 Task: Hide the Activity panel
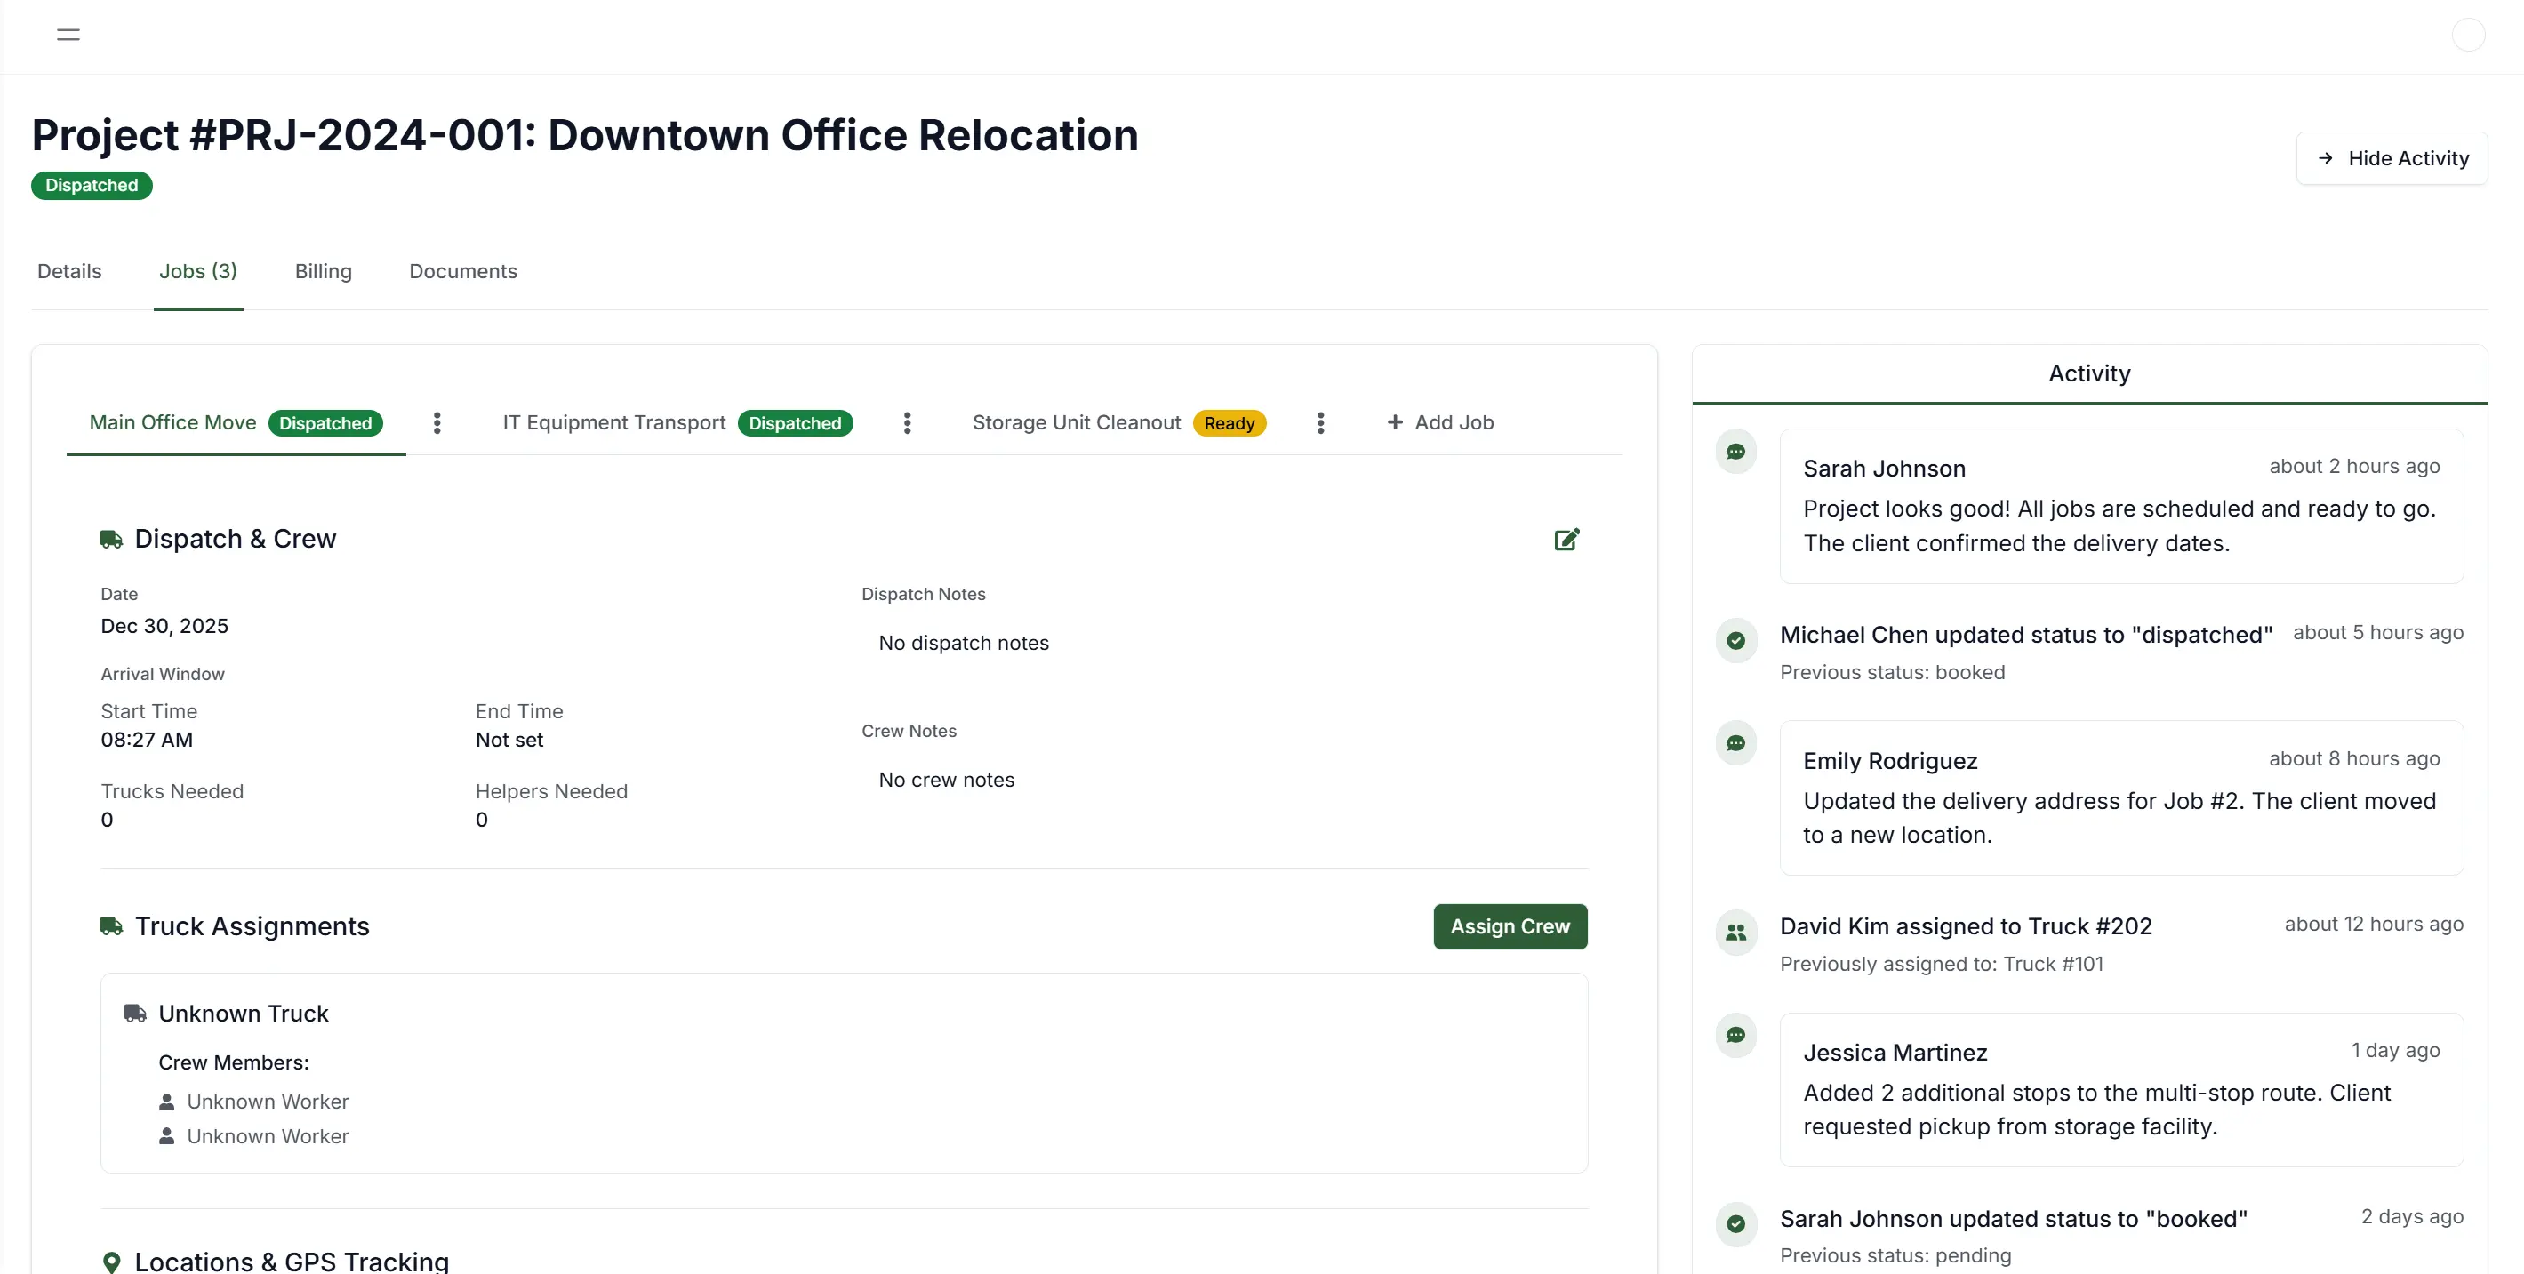point(2392,159)
